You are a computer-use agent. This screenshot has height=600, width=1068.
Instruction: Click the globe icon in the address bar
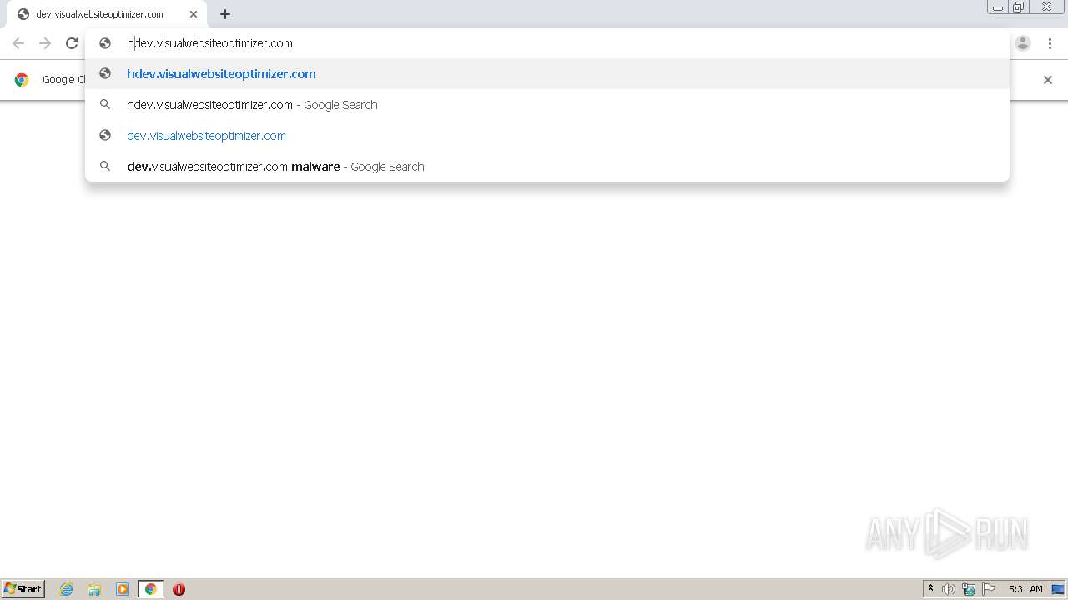(x=105, y=43)
